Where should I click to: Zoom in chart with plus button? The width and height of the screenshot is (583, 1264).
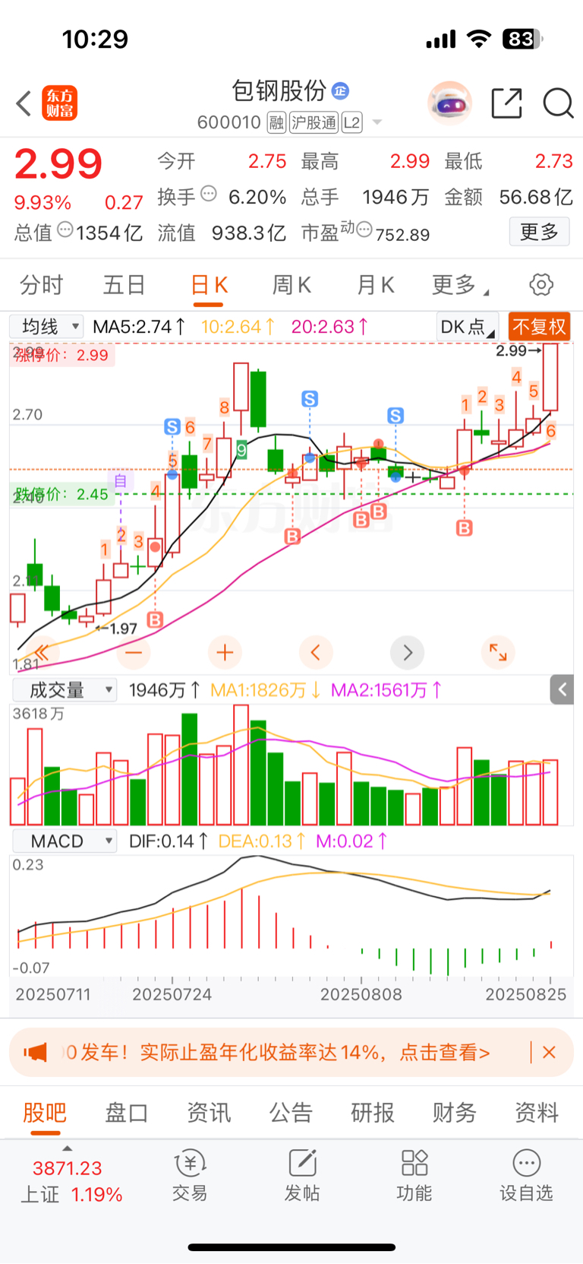225,652
